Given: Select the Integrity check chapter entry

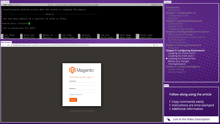Looking at the screenshot, I should [175, 26].
